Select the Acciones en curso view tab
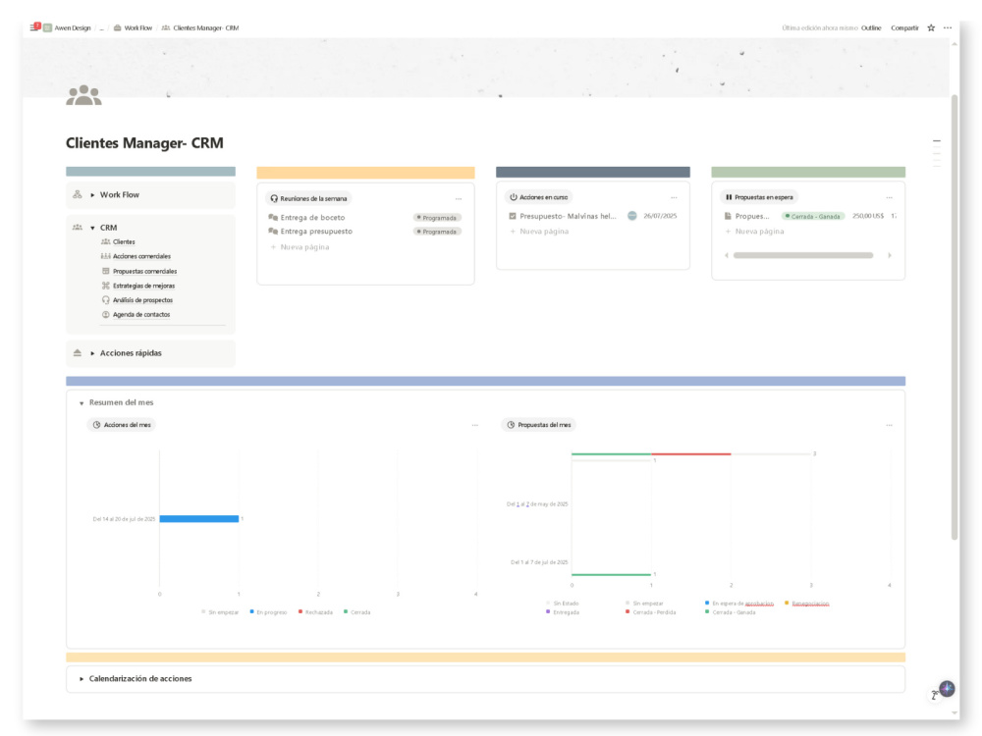 click(x=538, y=197)
